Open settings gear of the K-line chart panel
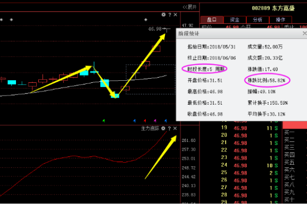Viewport: 307px width, 204px height. point(163,15)
